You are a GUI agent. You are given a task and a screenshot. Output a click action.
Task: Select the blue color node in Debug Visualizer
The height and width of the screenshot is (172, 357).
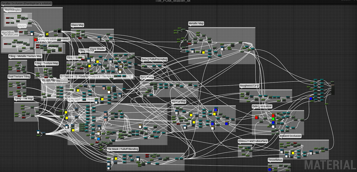273,122
